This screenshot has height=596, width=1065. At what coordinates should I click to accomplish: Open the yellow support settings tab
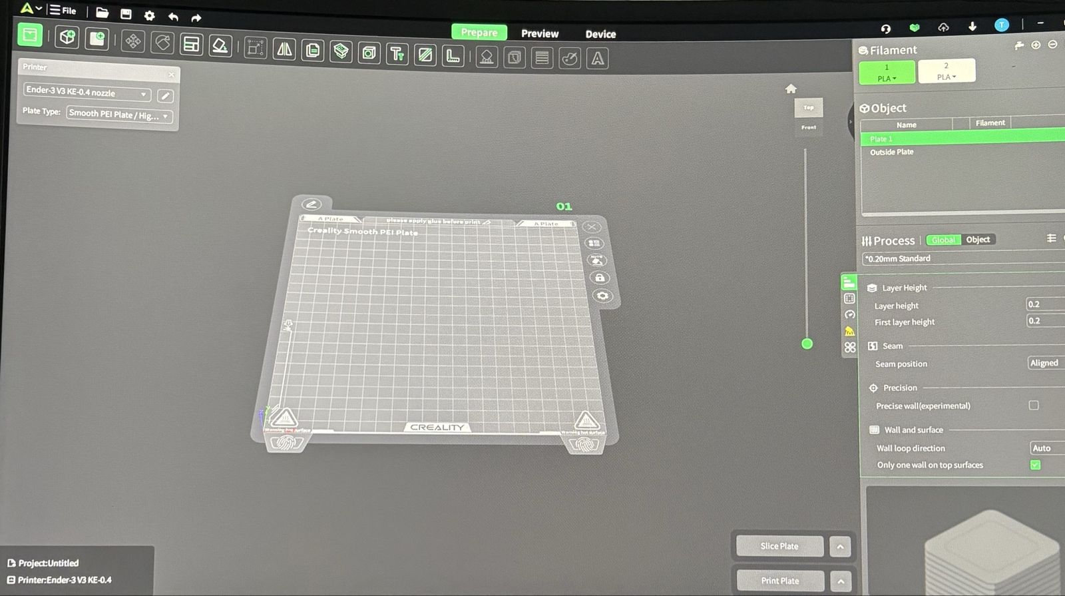coord(849,331)
